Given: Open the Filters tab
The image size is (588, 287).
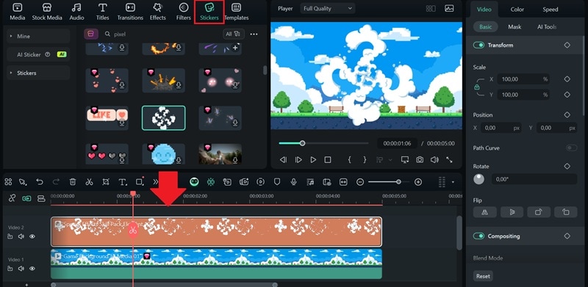Looking at the screenshot, I should click(183, 12).
